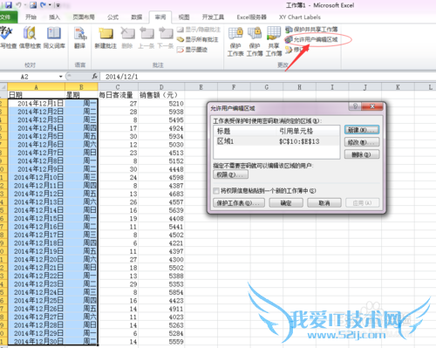Switch to the 视图 ribbon tab
This screenshot has width=436, height=348.
[x=184, y=17]
